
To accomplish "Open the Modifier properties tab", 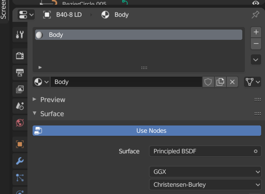I will [x=19, y=161].
